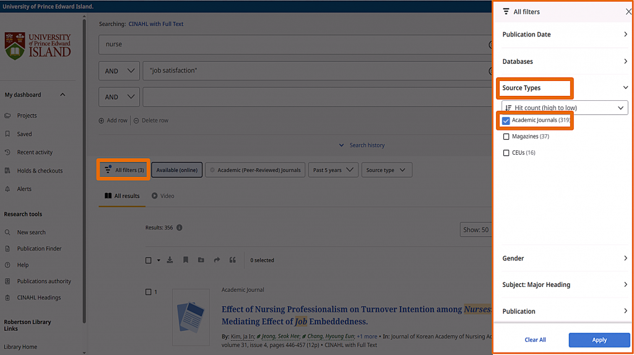Click the cite quotation marks icon
The width and height of the screenshot is (634, 355).
233,260
